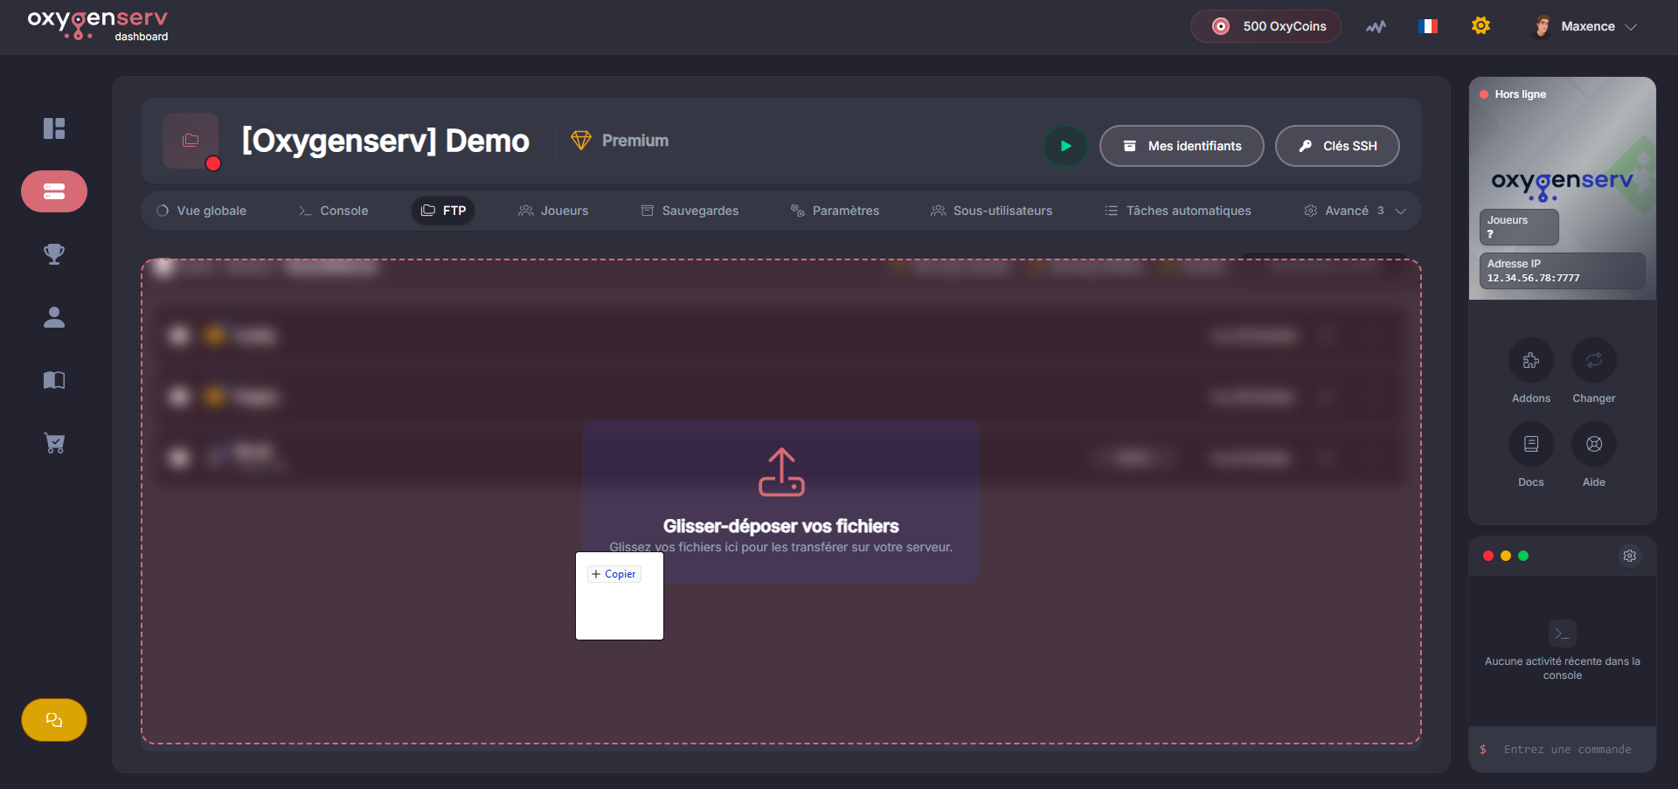1678x789 pixels.
Task: Expand the Avancé menu
Action: [1355, 211]
